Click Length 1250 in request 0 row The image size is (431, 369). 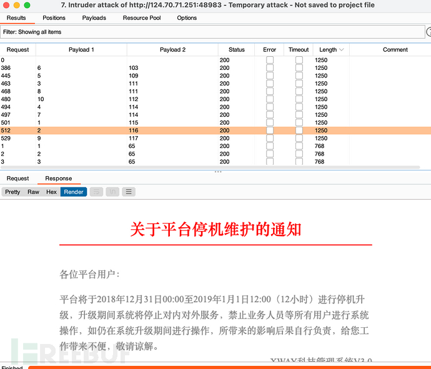point(321,60)
